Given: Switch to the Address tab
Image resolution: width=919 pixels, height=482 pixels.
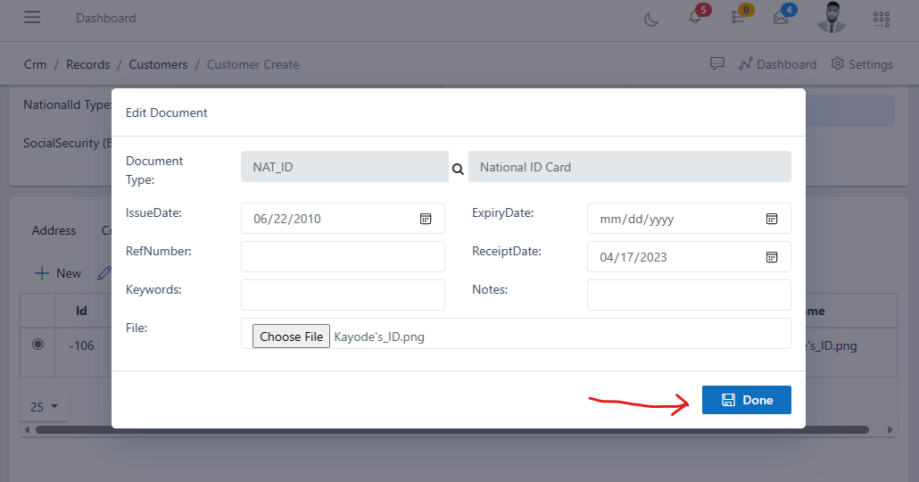Looking at the screenshot, I should tap(54, 230).
